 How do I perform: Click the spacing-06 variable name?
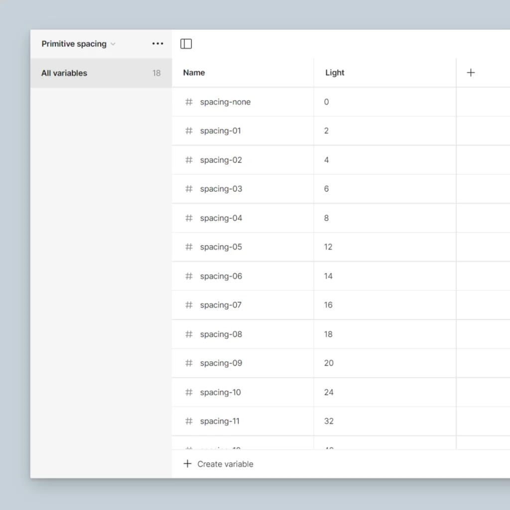[x=221, y=276]
